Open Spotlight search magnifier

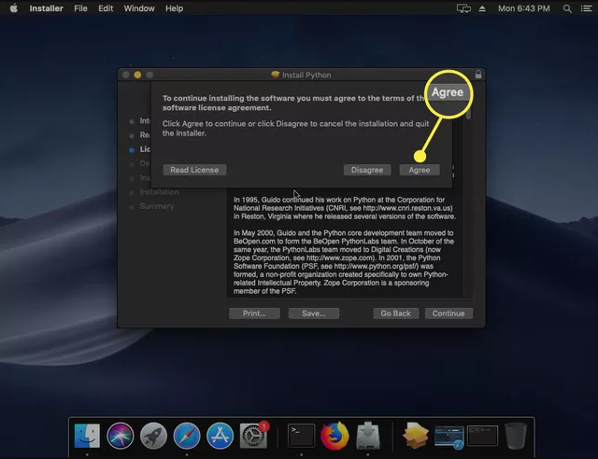click(567, 8)
